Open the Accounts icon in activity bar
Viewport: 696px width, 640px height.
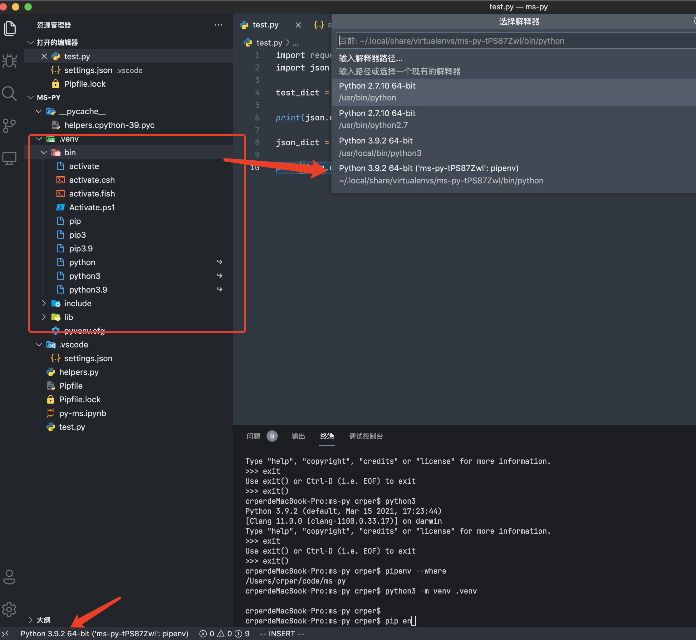(10, 577)
